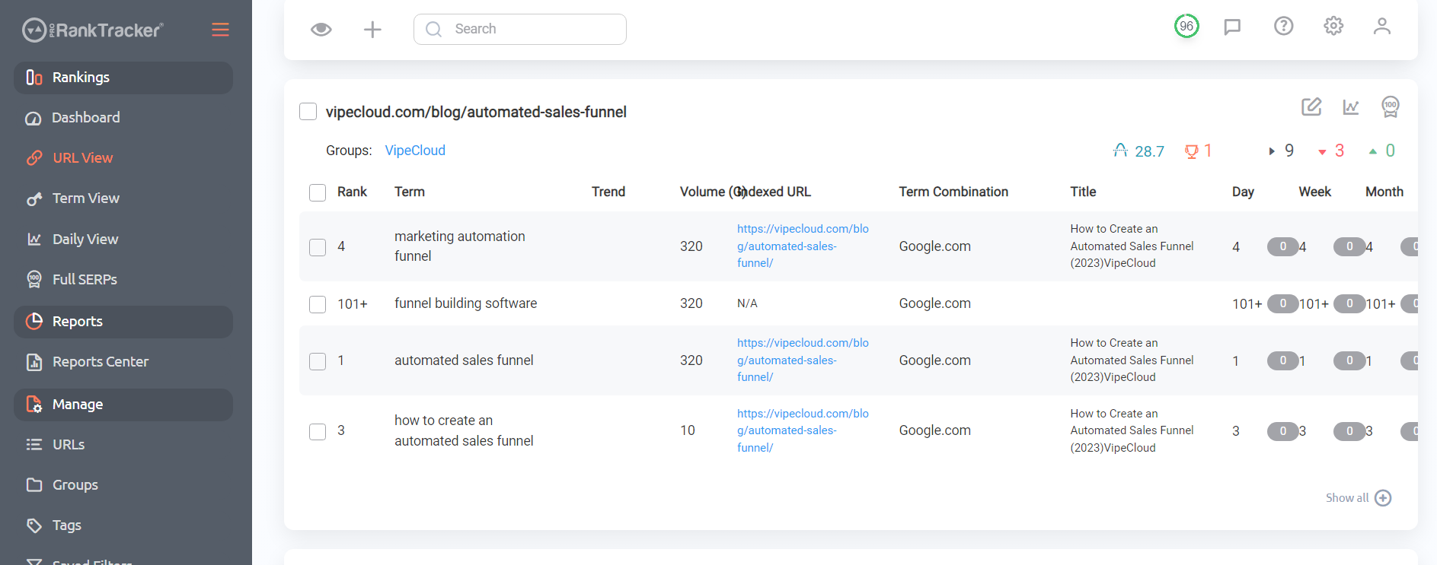
Task: Click the edit pencil icon for vipecloud URL
Action: pyautogui.click(x=1311, y=106)
